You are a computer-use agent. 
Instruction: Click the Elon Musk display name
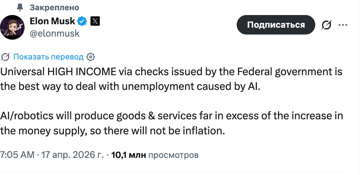click(52, 21)
